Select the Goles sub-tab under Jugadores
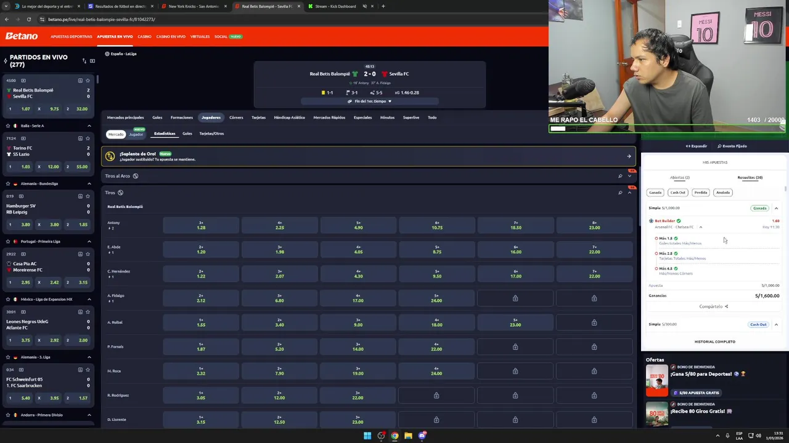 point(187,134)
